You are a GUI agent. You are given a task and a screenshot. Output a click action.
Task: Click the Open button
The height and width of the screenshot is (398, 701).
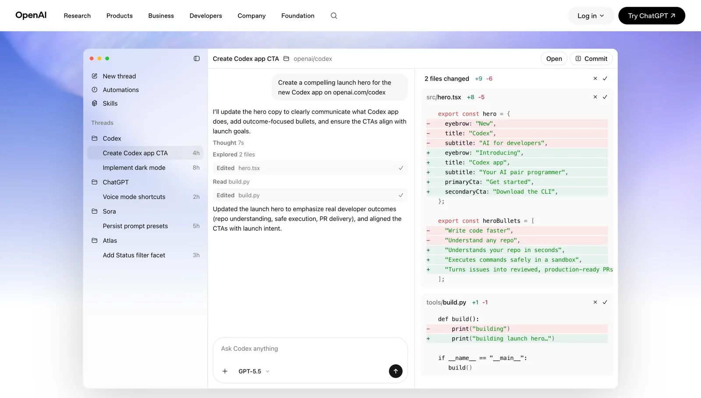(554, 59)
